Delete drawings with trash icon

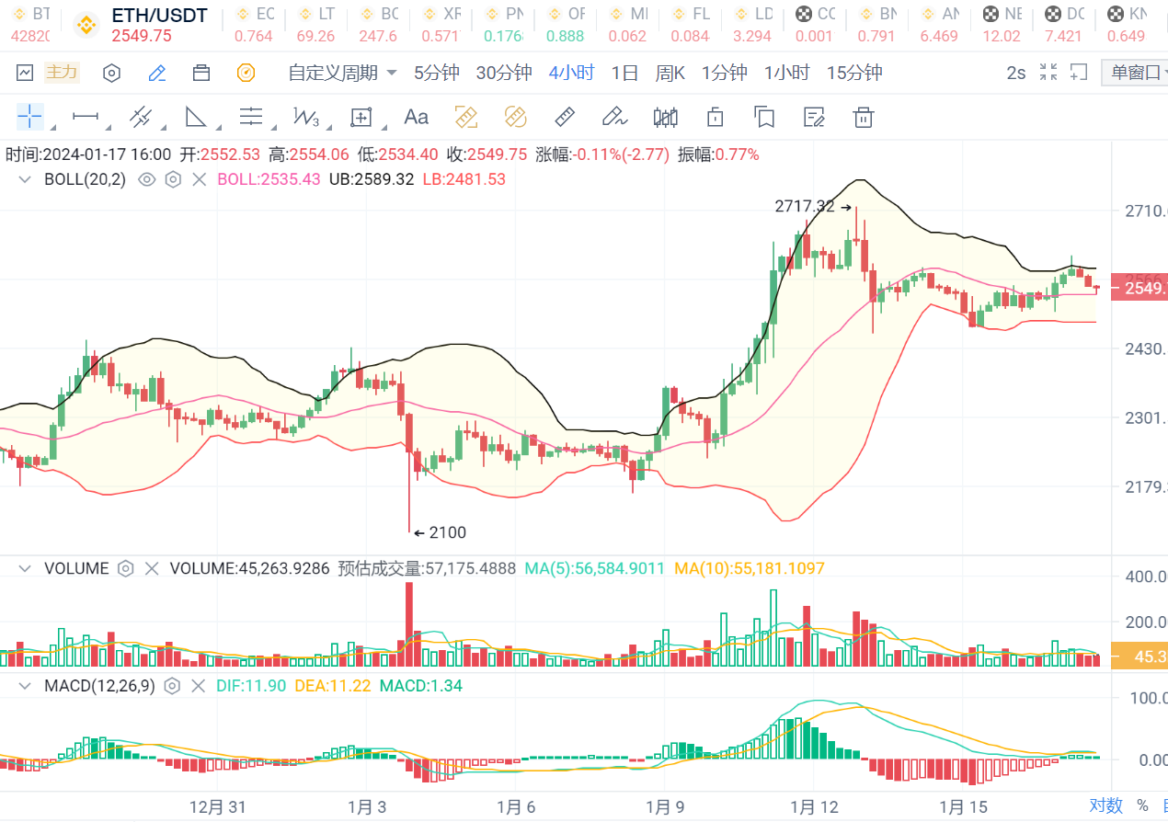click(863, 116)
